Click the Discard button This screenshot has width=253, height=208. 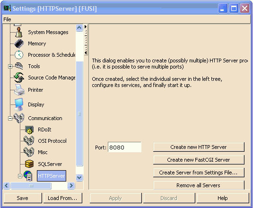169,198
